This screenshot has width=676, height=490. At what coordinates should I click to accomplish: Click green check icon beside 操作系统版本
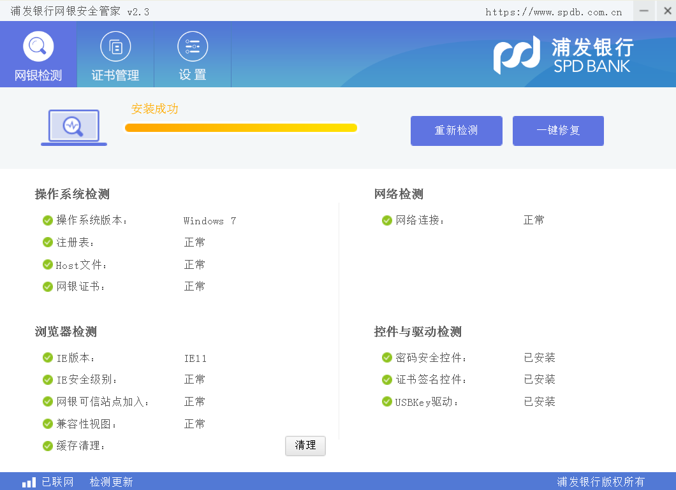tap(48, 220)
